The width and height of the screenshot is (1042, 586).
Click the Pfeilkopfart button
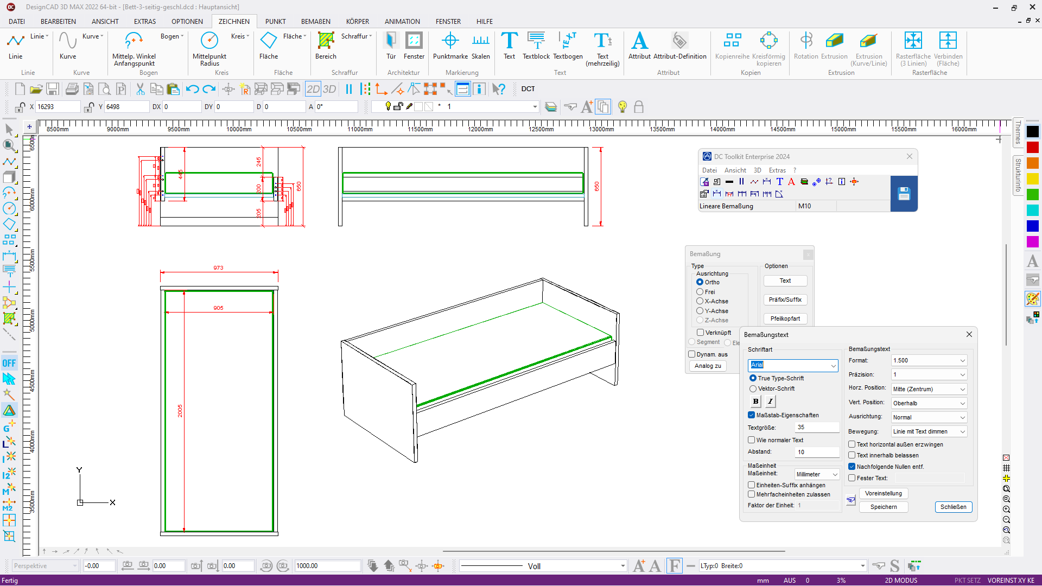point(785,319)
